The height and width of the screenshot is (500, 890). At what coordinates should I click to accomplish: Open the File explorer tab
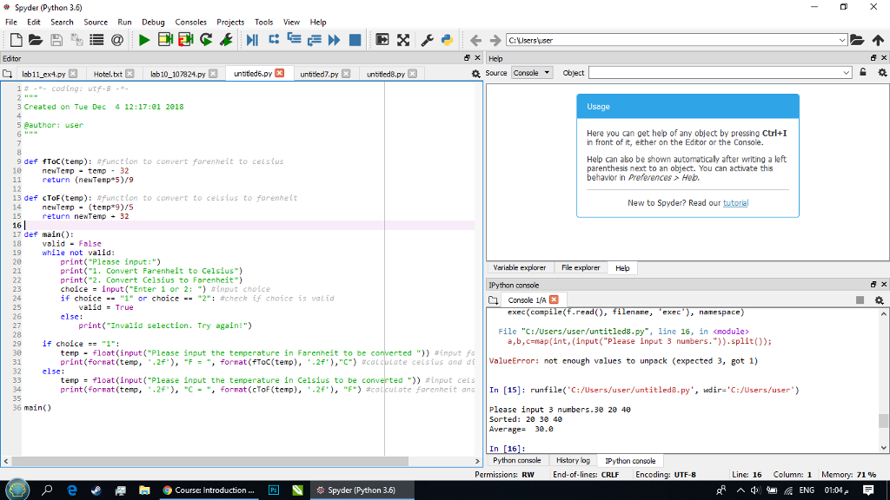(x=581, y=267)
